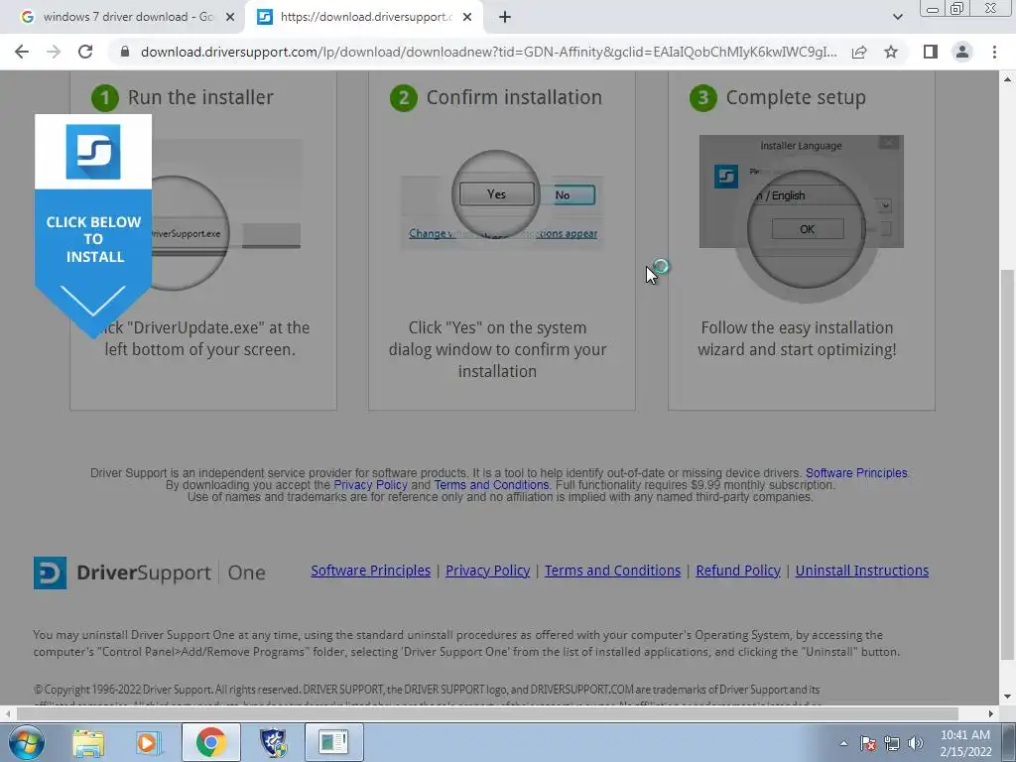Reload the current page

pyautogui.click(x=85, y=52)
